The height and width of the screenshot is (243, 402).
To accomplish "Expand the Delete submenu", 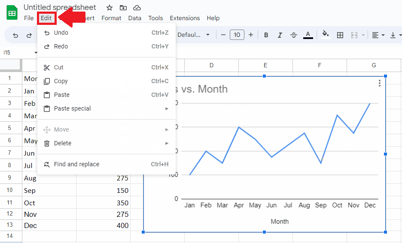I will point(106,143).
